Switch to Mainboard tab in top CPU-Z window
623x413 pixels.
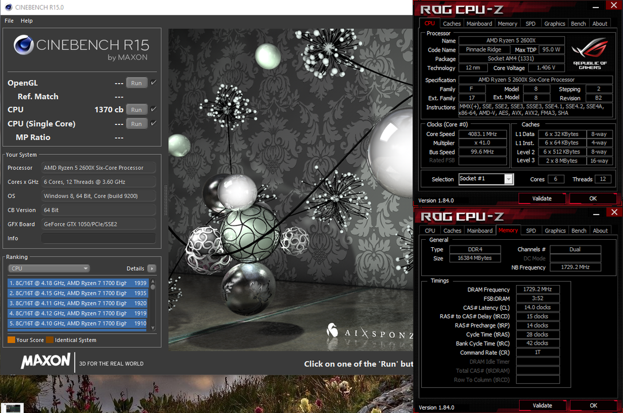479,24
